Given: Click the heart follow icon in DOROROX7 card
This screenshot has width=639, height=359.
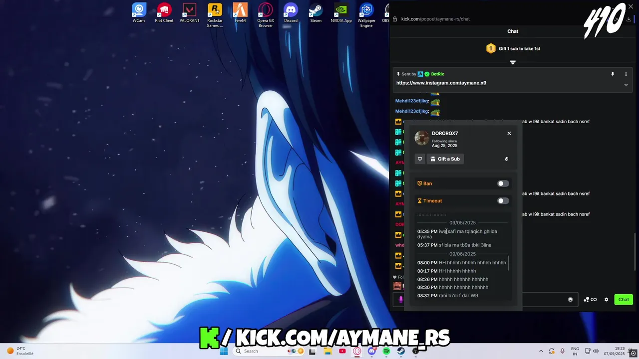Looking at the screenshot, I should point(420,159).
